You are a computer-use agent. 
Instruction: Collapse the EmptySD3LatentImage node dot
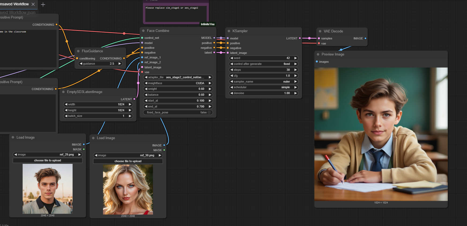[64, 92]
